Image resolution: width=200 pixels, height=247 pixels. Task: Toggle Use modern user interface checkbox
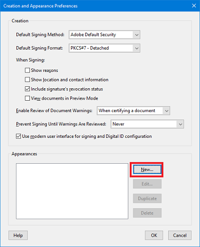(18, 136)
